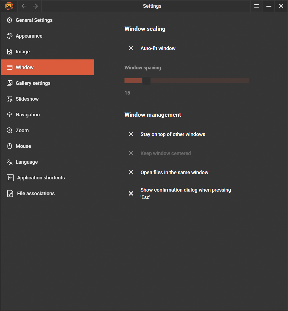Click the Mouse icon in sidebar
Viewport: 288px width, 311px height.
tap(10, 146)
